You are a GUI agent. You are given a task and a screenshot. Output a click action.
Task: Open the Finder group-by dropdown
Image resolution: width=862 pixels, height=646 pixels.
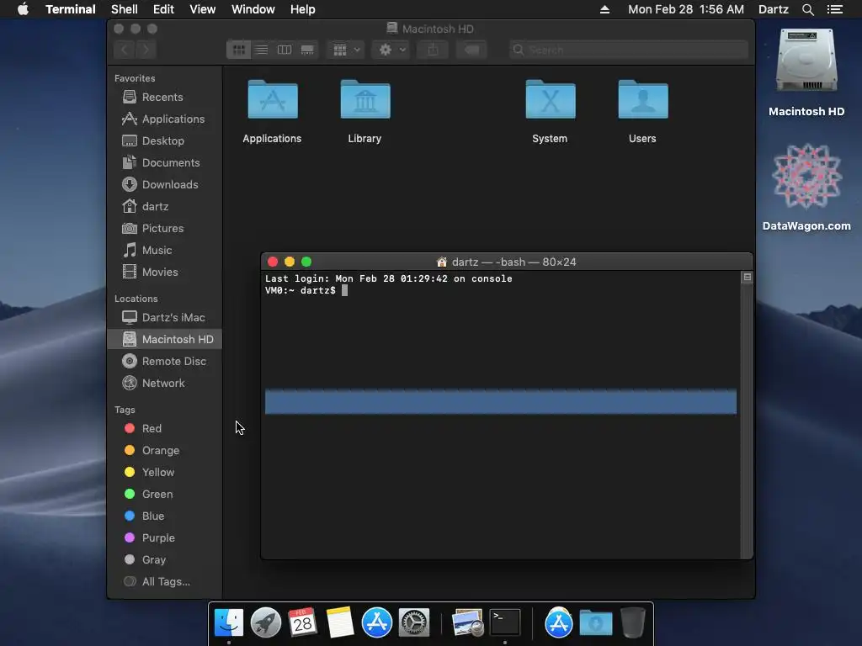(x=346, y=50)
